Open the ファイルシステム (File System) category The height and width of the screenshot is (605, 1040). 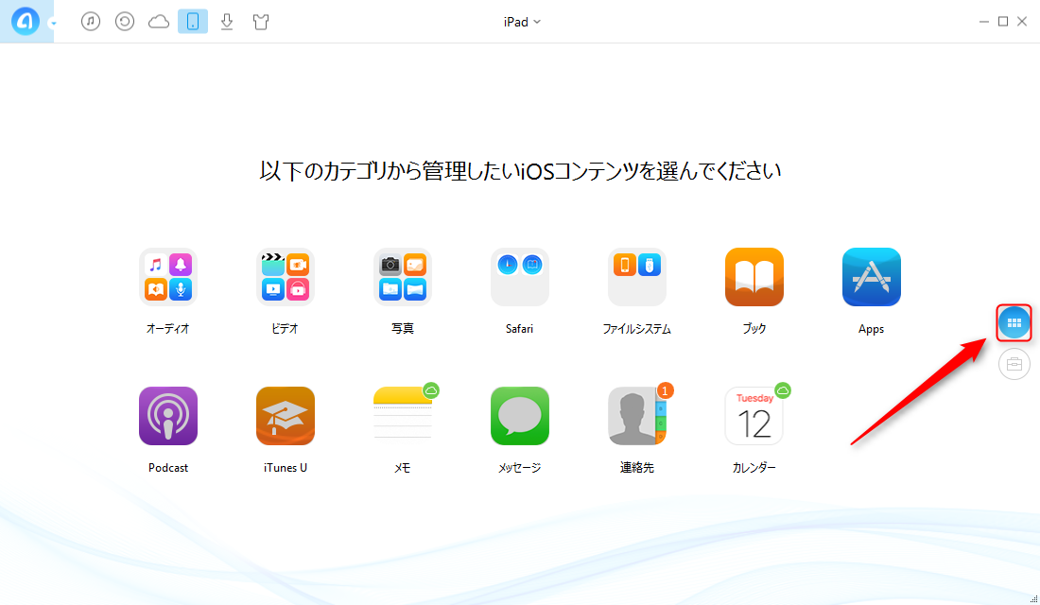coord(636,277)
